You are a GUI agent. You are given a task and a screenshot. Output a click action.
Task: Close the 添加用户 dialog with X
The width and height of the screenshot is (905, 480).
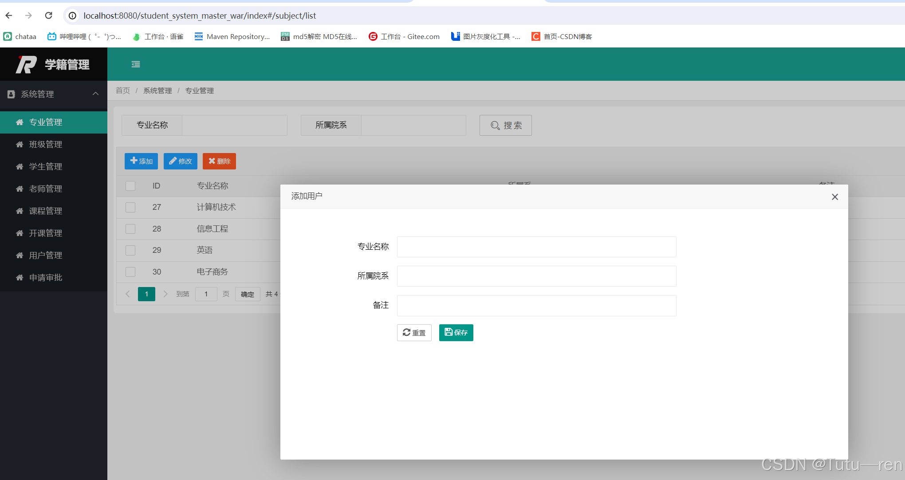point(834,197)
